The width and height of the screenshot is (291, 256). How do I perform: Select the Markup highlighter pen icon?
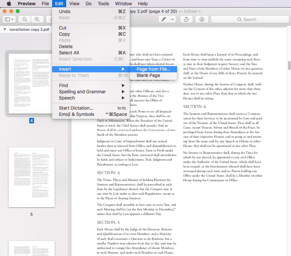pyautogui.click(x=163, y=19)
